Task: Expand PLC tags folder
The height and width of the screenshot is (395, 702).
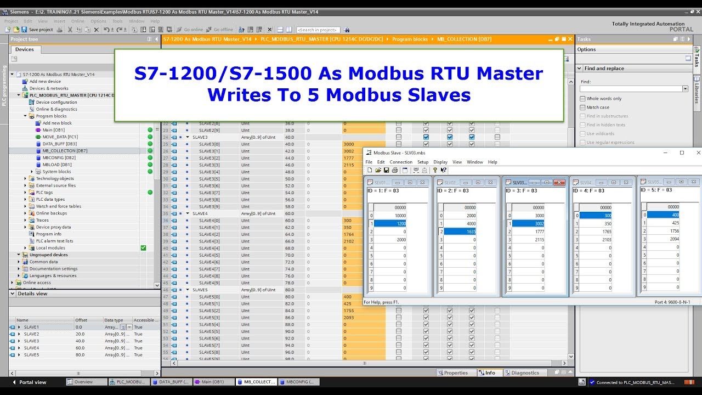Action: click(x=25, y=193)
